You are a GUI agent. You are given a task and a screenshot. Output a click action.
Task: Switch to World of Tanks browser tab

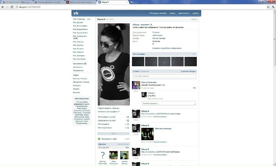[16, 2]
